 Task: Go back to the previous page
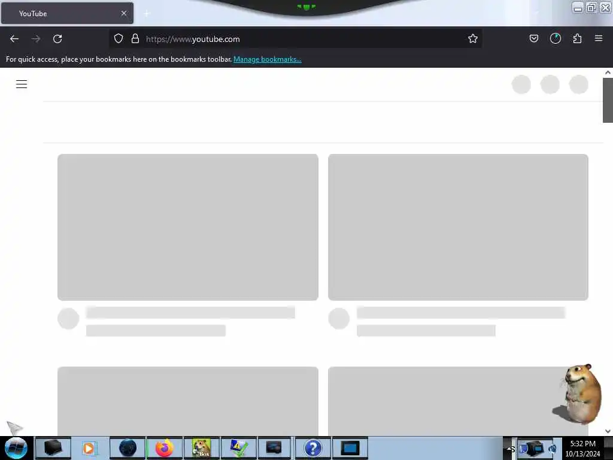pos(14,39)
